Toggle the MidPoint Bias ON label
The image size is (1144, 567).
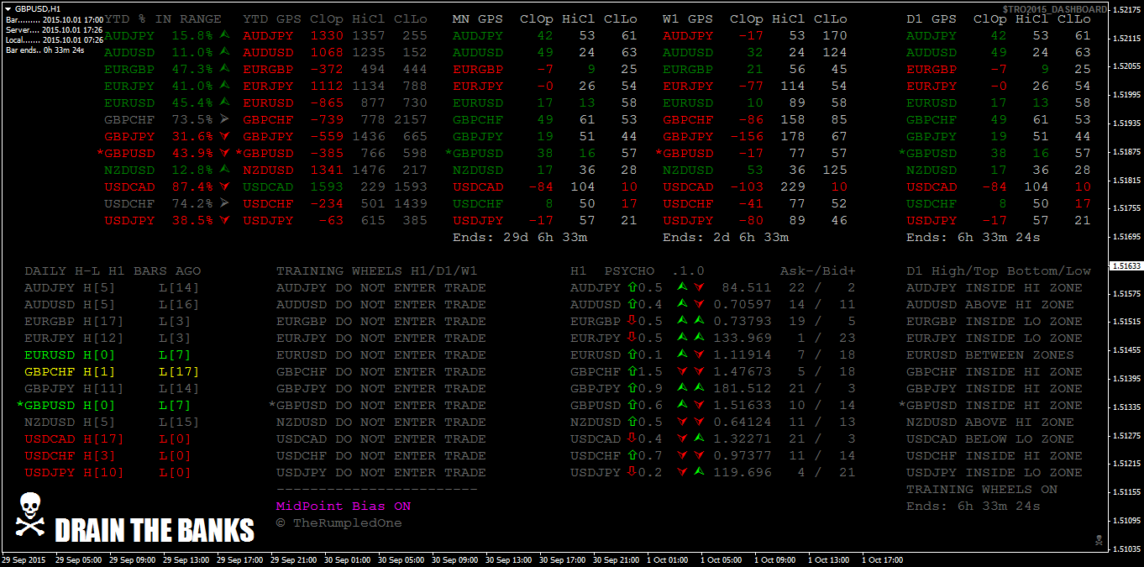pyautogui.click(x=344, y=507)
